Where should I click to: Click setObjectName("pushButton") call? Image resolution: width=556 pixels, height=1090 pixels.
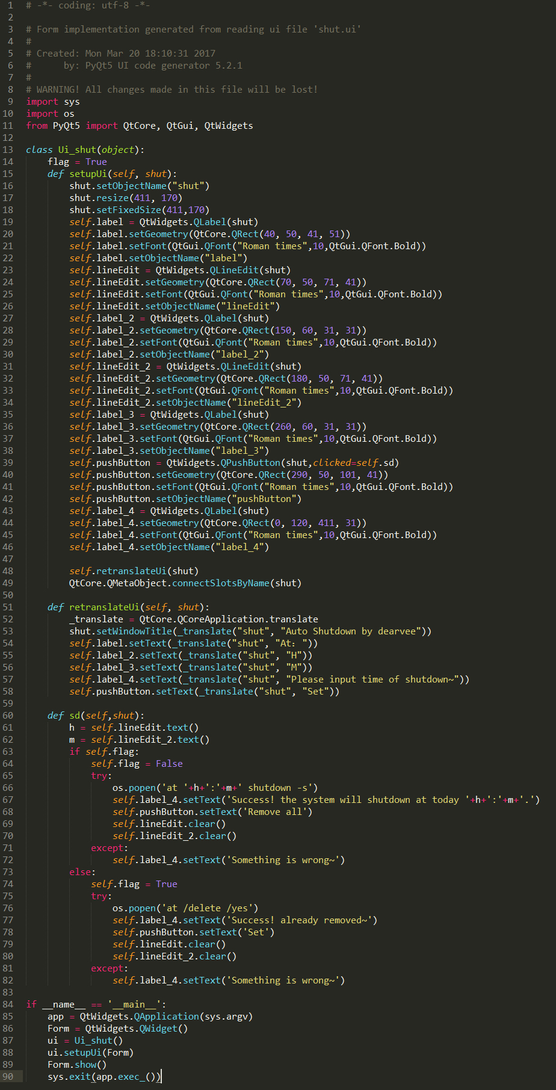pyautogui.click(x=229, y=499)
